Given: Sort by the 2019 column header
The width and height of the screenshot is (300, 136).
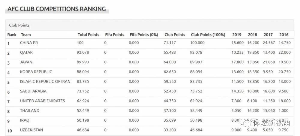Looking at the screenshot, I should coord(237,35).
